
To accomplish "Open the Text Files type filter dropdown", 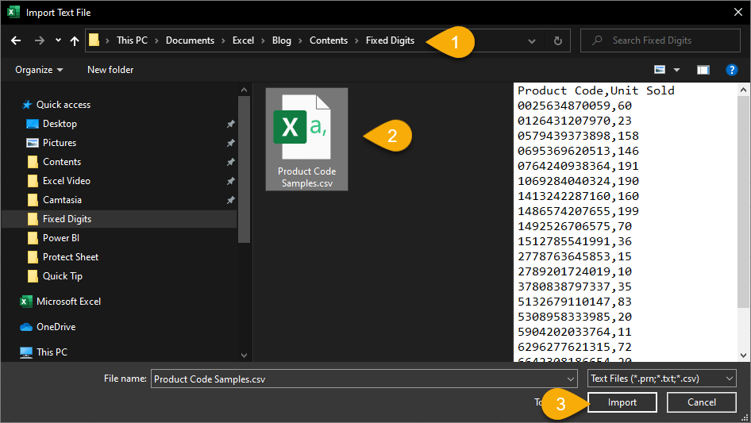I will tap(661, 379).
